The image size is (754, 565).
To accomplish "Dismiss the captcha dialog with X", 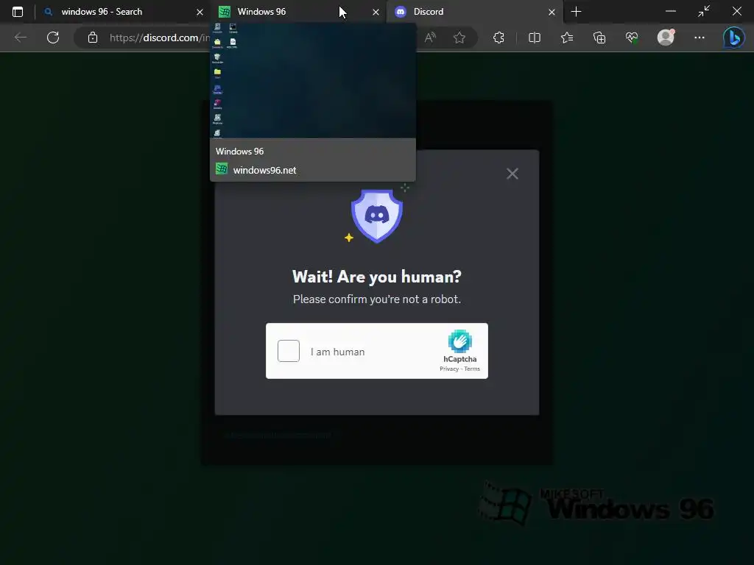I will tap(512, 174).
